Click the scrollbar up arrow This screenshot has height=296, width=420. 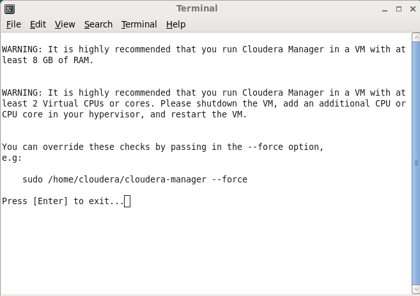click(x=416, y=37)
